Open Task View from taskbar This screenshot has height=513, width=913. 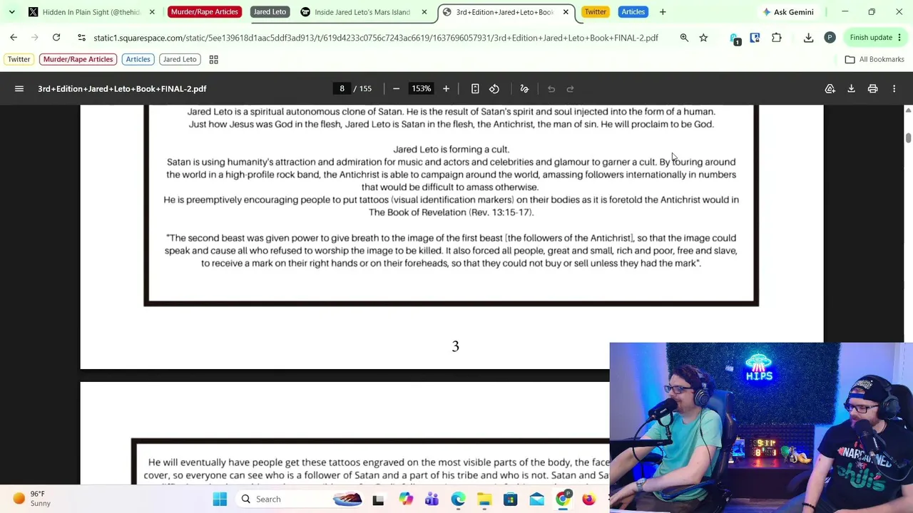click(378, 499)
